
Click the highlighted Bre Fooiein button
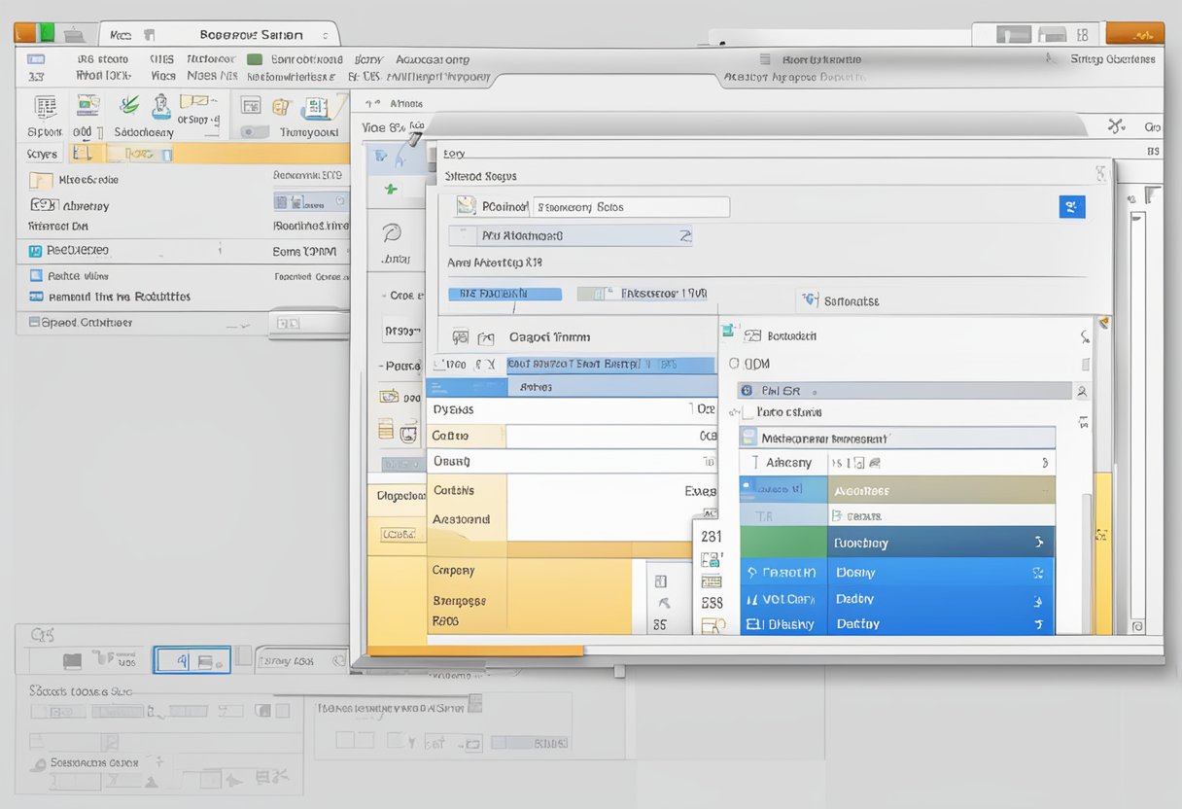click(x=504, y=292)
